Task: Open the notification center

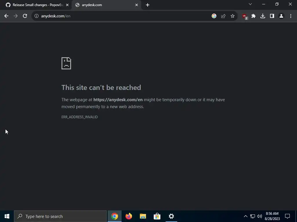Action: point(287,216)
